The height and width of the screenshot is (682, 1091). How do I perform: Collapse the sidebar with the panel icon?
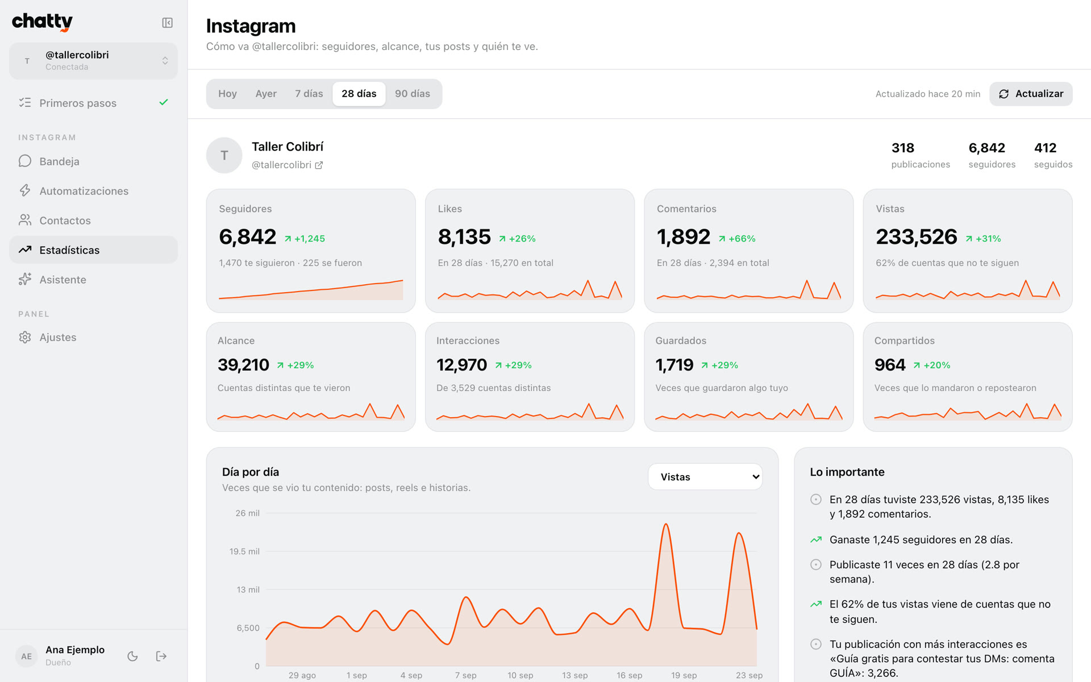pyautogui.click(x=167, y=23)
